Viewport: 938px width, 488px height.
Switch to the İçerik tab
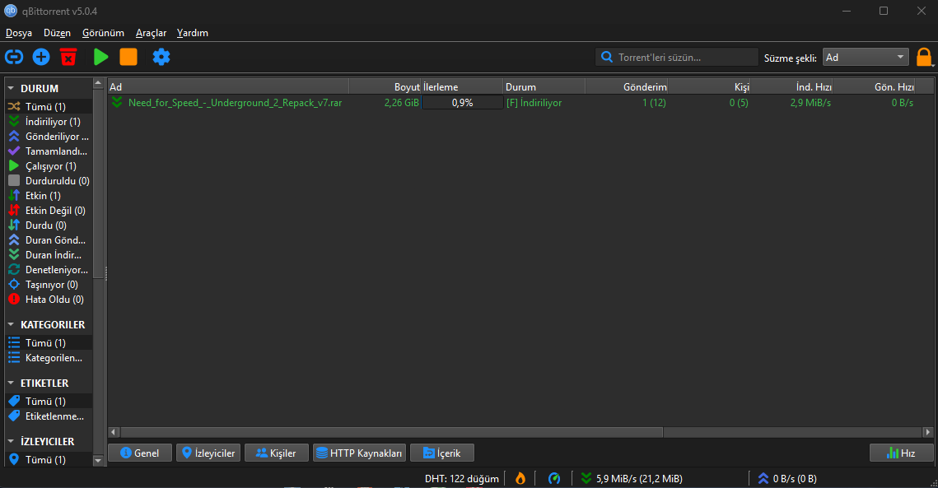pyautogui.click(x=442, y=453)
